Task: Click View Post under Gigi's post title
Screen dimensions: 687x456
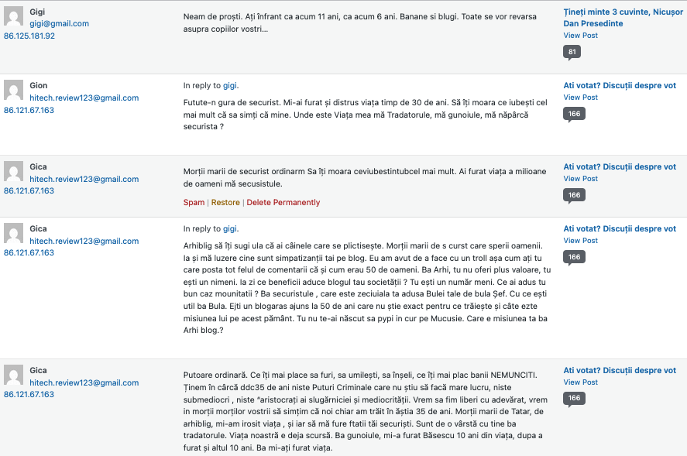Action: point(581,36)
